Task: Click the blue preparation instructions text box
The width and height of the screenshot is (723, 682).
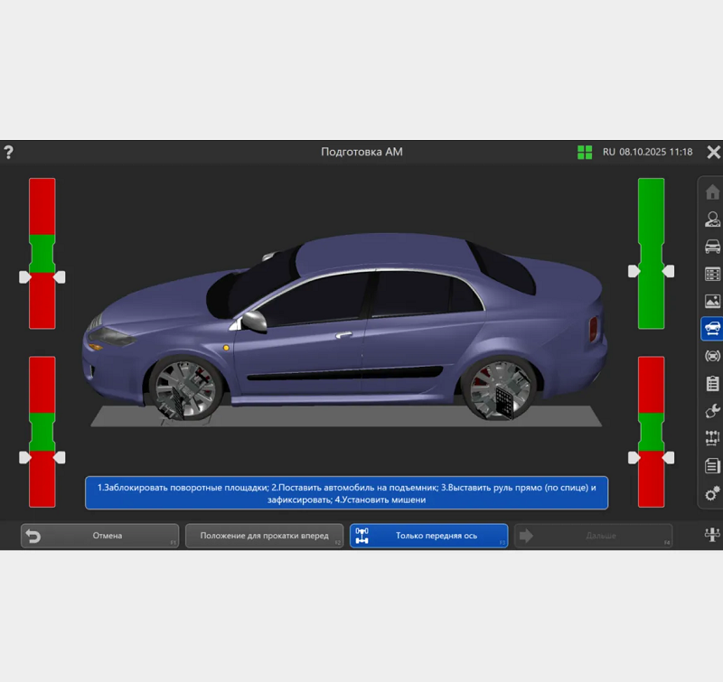Action: (346, 493)
